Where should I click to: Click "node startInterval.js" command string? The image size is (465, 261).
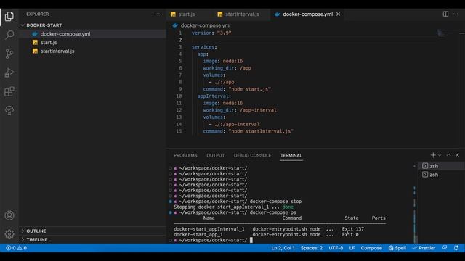(x=261, y=131)
